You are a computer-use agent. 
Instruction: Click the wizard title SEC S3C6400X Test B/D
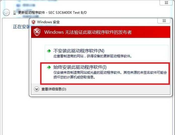(67, 13)
